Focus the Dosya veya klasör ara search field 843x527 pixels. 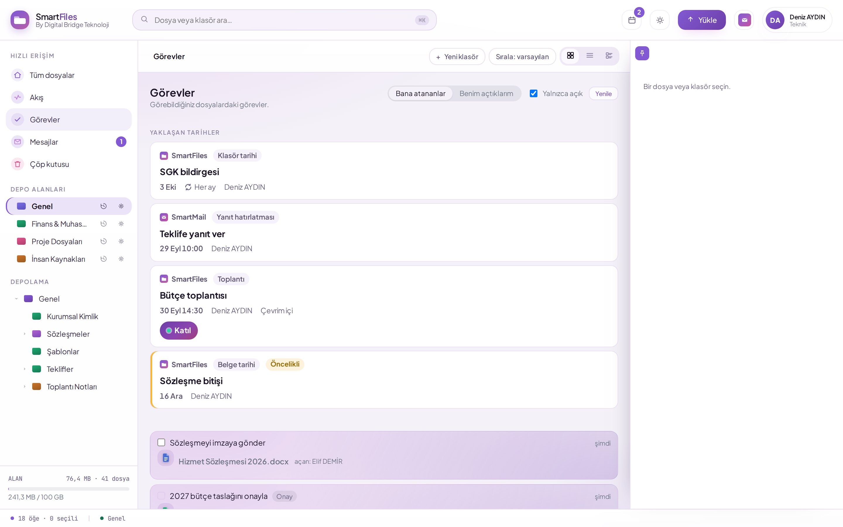pos(284,20)
